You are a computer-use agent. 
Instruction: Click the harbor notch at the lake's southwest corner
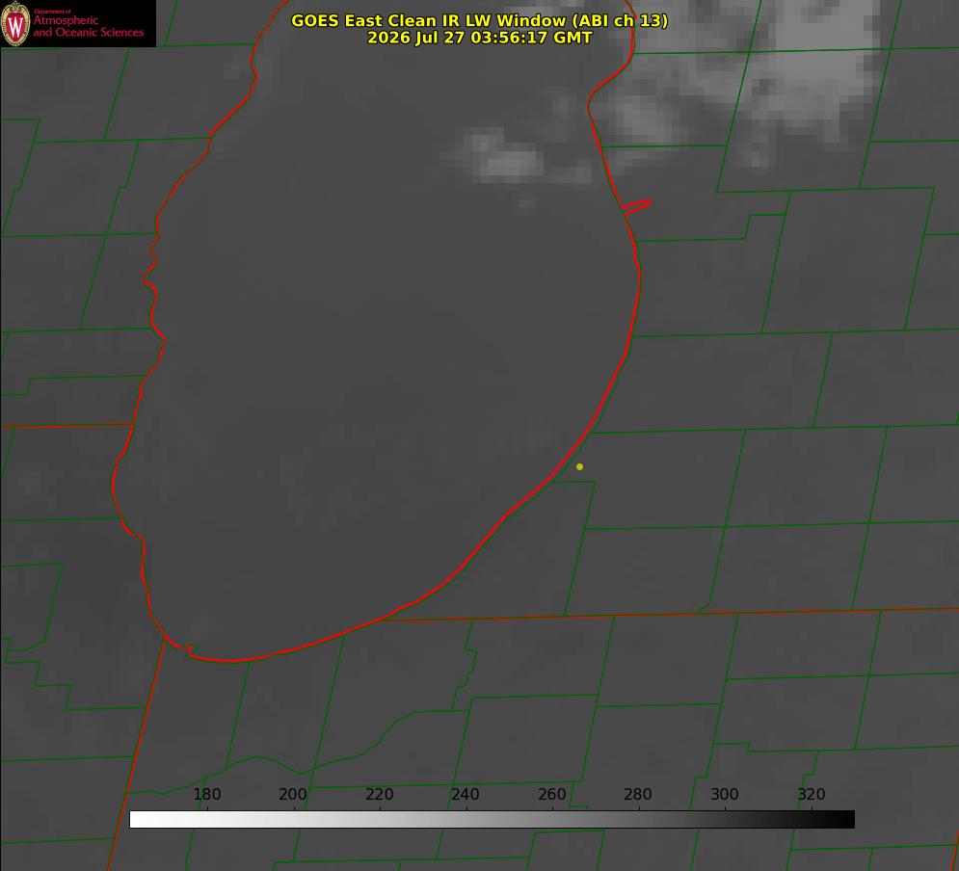coord(182,646)
